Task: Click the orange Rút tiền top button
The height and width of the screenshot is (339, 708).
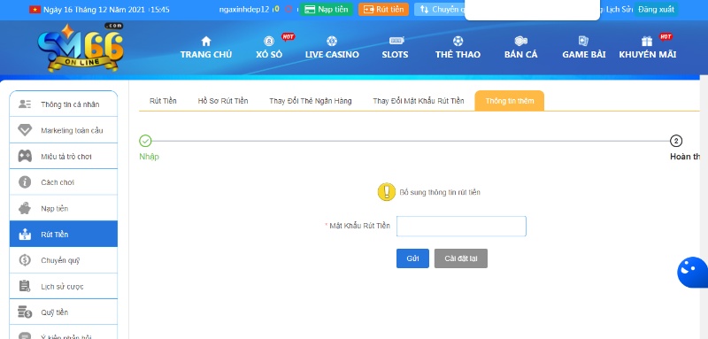Action: (x=383, y=10)
